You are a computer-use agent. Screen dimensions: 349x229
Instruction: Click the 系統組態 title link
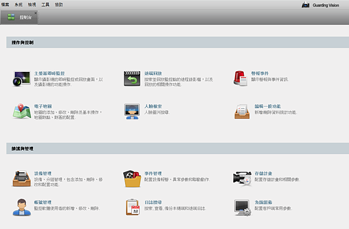(x=263, y=202)
